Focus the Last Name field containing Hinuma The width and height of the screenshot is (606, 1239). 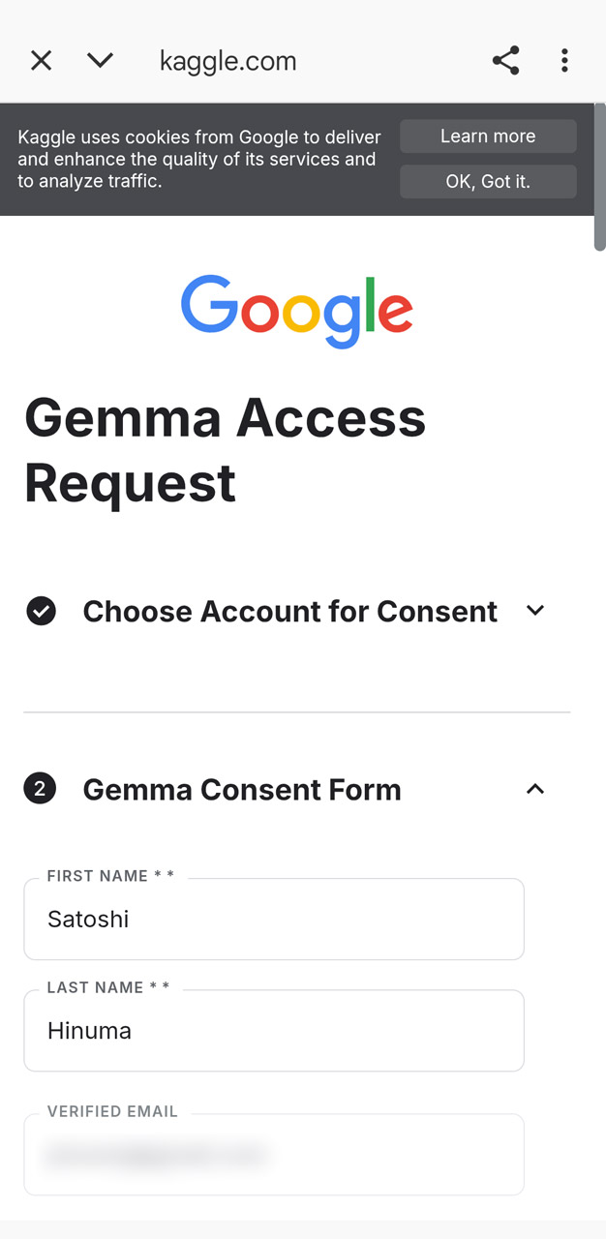coord(274,1031)
